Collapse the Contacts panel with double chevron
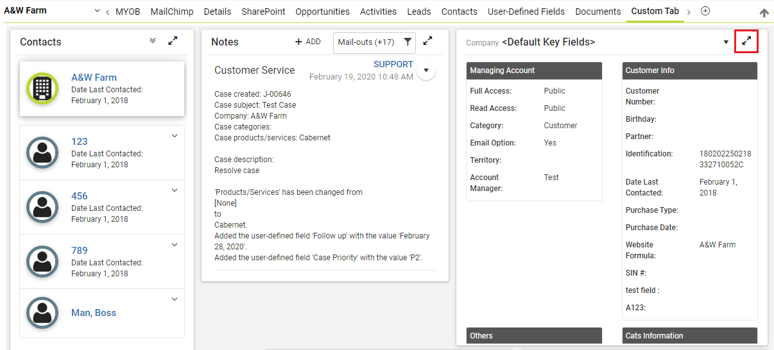774x350 pixels. (153, 40)
